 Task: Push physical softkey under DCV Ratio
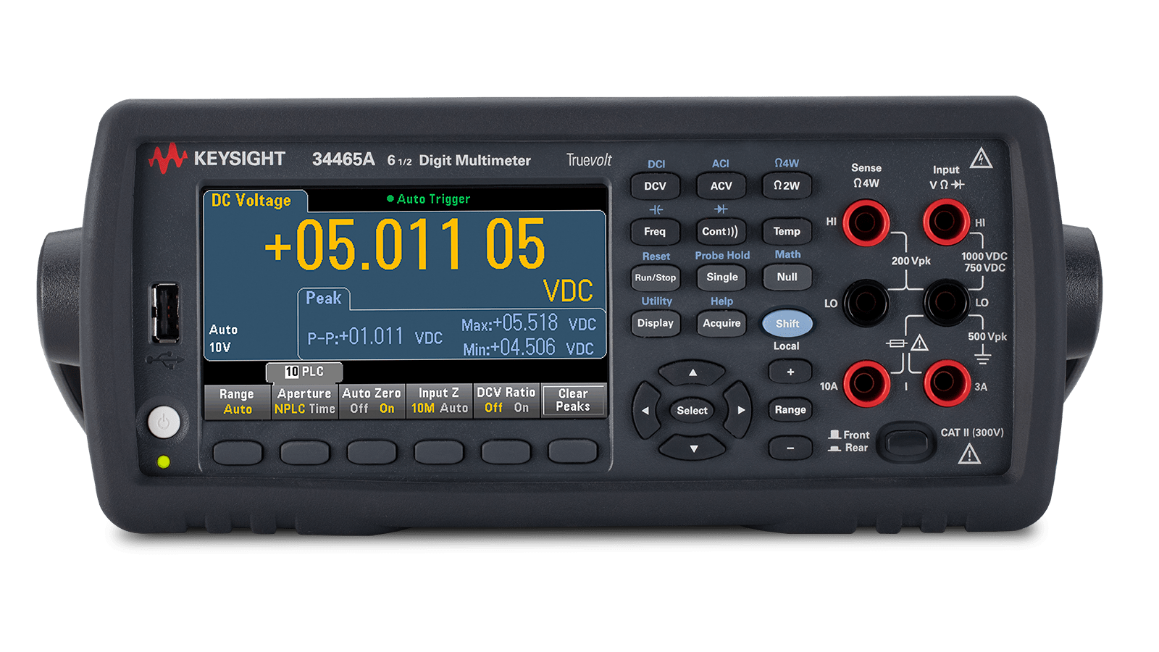(506, 452)
